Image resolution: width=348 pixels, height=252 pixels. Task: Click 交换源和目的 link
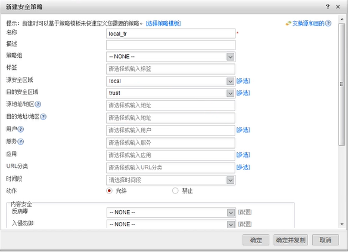tap(308, 23)
